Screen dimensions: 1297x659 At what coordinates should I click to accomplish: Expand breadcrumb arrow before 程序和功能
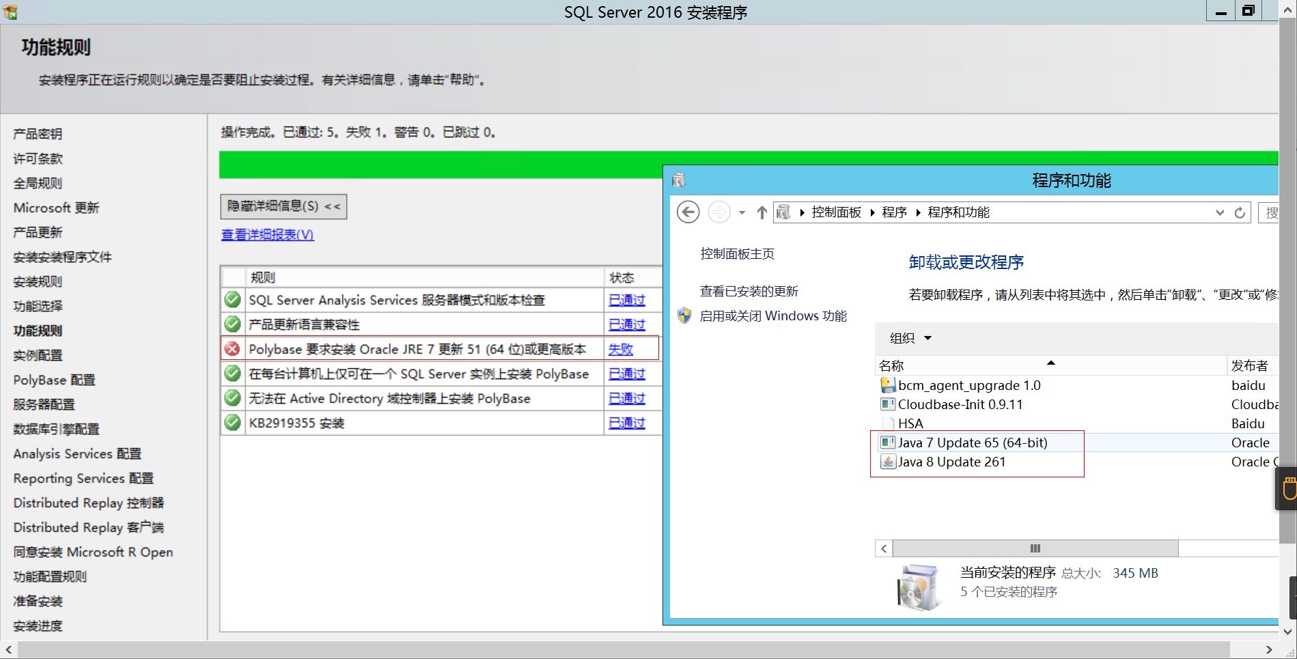point(918,212)
